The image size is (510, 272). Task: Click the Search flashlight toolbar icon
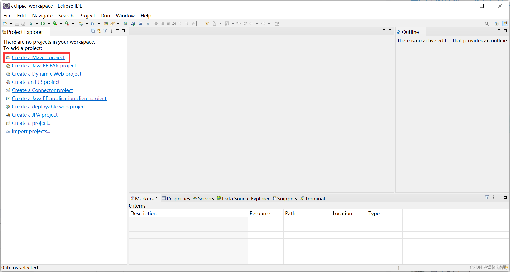(113, 24)
